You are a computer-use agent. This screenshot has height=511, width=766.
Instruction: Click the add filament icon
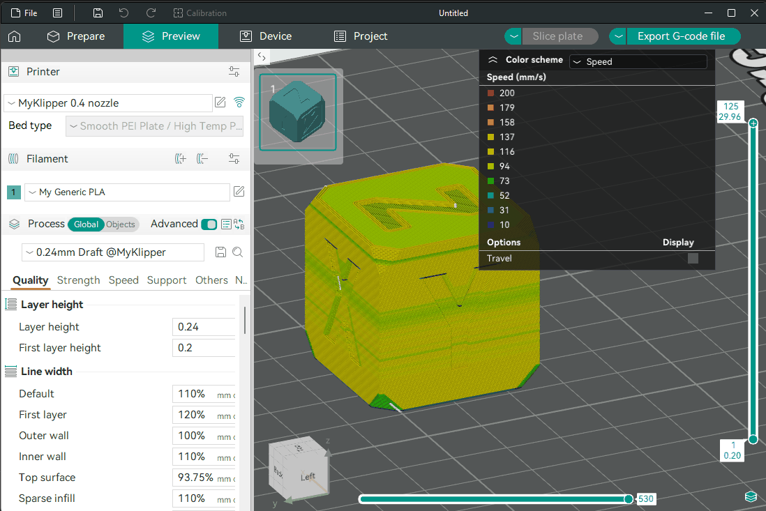pyautogui.click(x=180, y=159)
